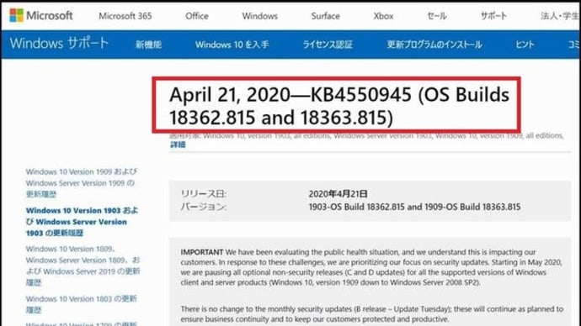This screenshot has width=581, height=326.
Task: Select ヒント in blue bar
Action: pos(525,45)
